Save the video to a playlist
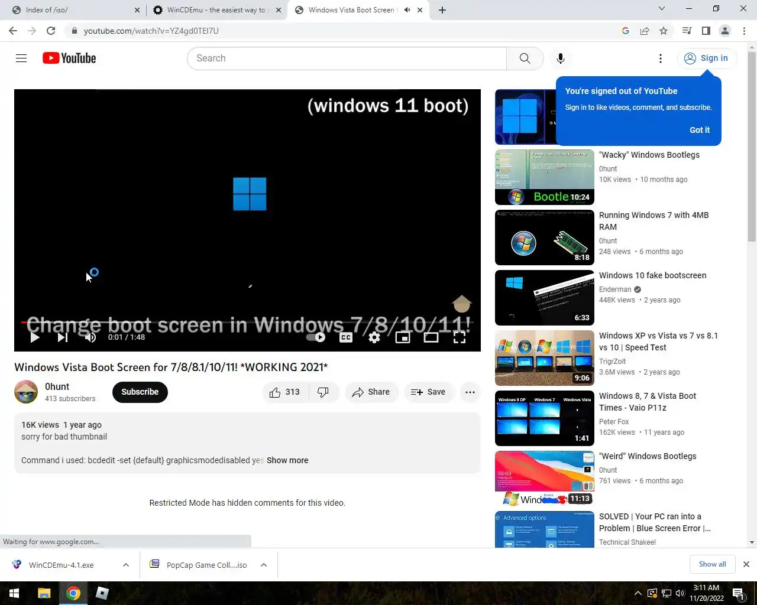The width and height of the screenshot is (757, 605). (x=429, y=392)
